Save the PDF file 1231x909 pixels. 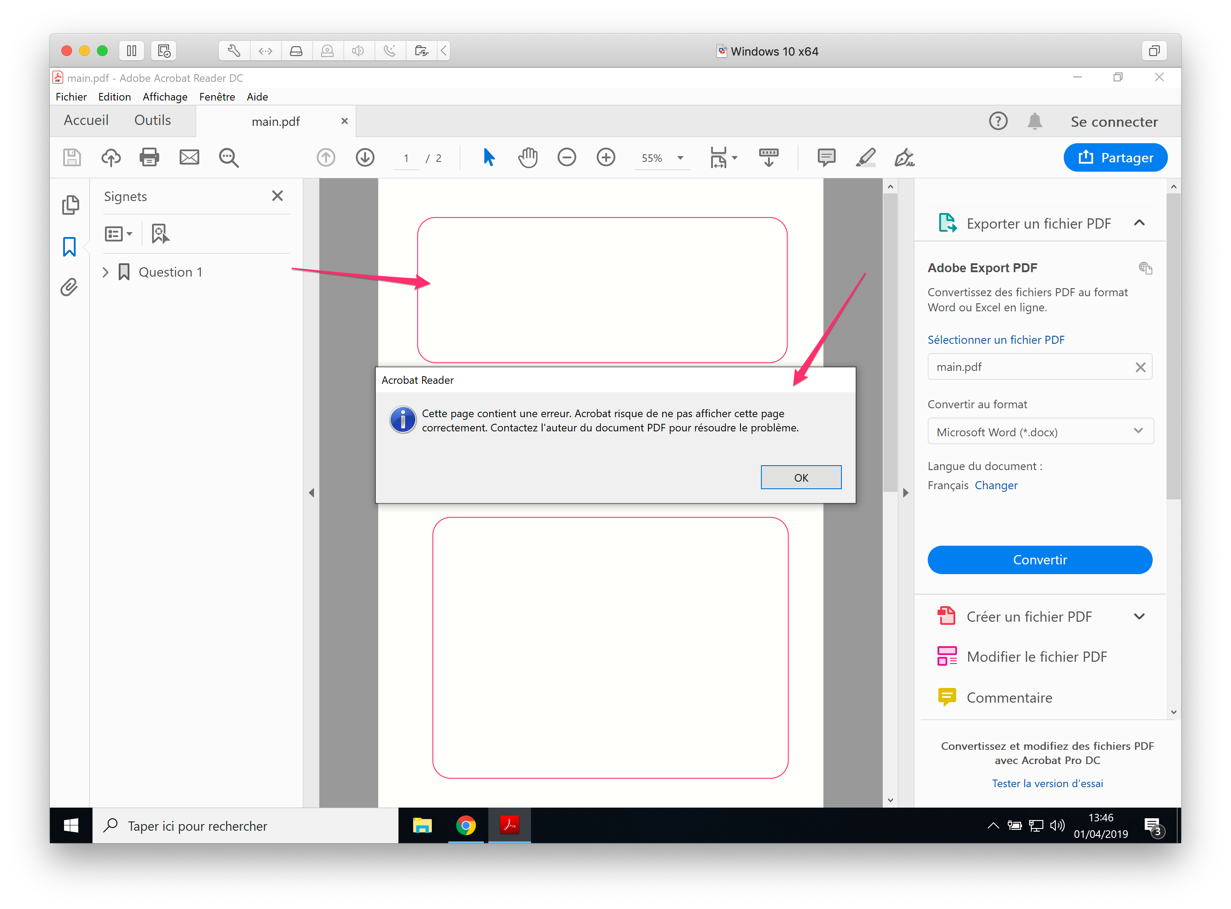[x=72, y=157]
